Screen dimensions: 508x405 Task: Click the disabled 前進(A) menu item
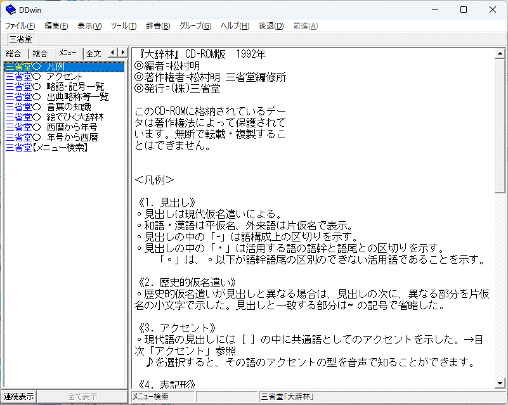[x=306, y=26]
